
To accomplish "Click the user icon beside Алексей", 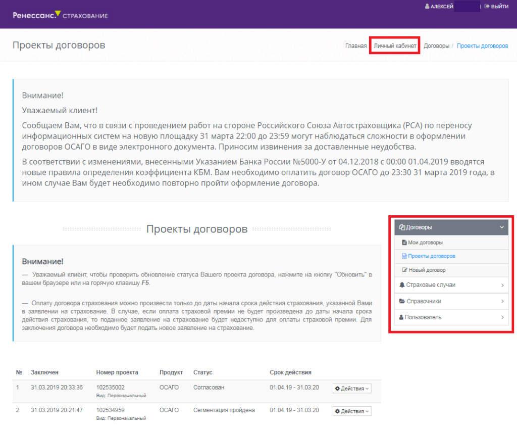I will coord(427,7).
